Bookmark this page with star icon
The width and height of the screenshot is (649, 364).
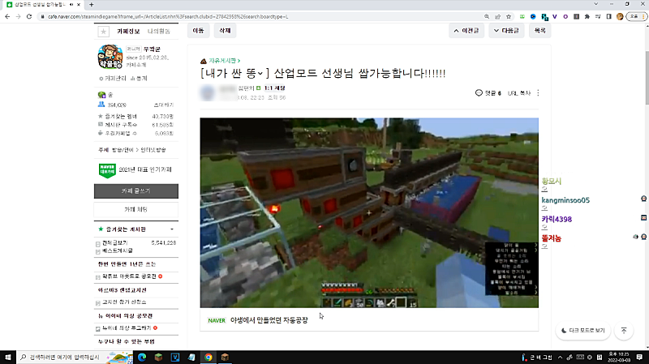pos(509,16)
